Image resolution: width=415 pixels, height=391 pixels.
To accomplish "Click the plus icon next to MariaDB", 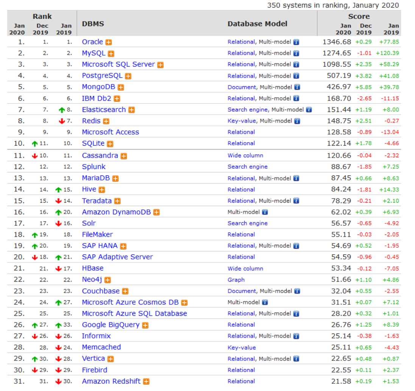I will tap(115, 178).
